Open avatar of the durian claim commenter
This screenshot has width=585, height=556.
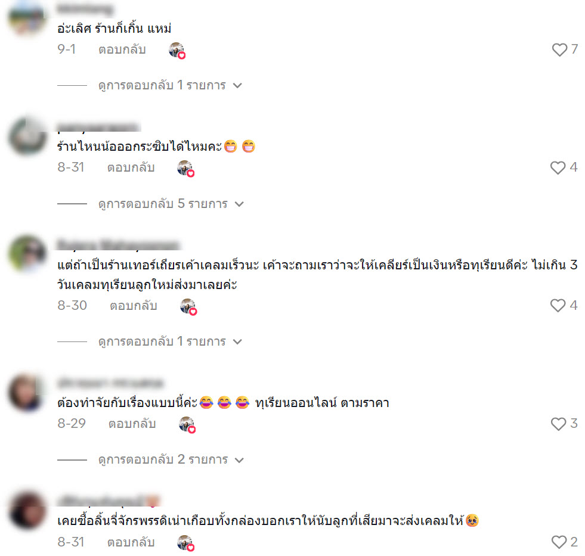tap(27, 254)
